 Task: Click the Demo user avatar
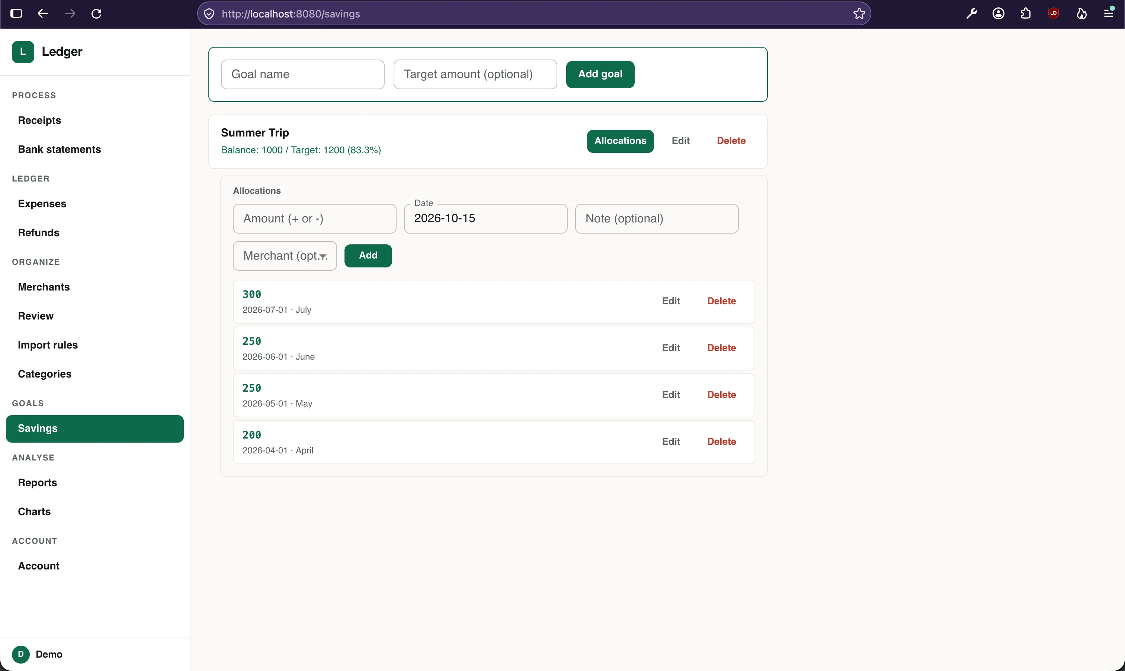pyautogui.click(x=21, y=654)
